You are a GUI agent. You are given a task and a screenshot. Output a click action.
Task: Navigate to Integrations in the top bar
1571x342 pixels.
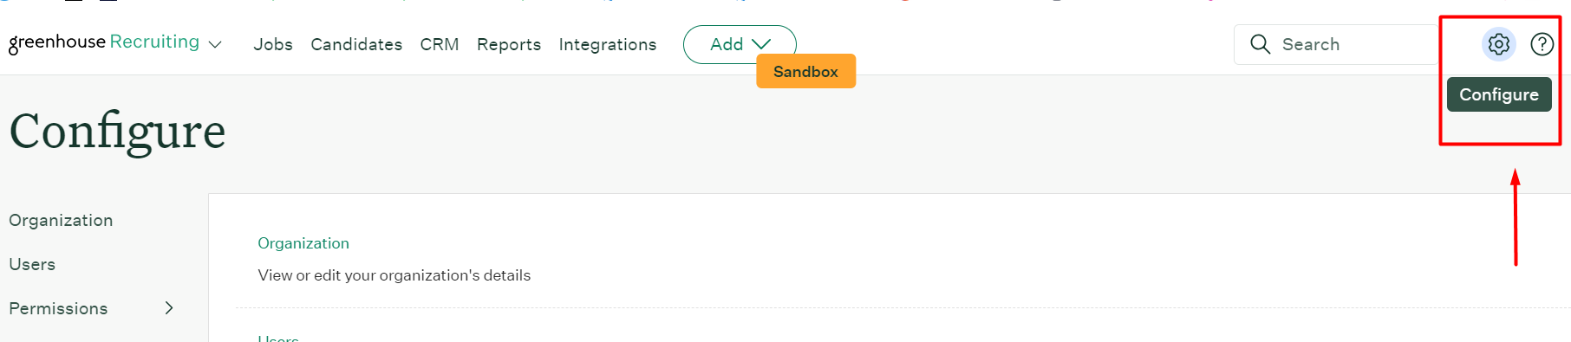[x=608, y=44]
